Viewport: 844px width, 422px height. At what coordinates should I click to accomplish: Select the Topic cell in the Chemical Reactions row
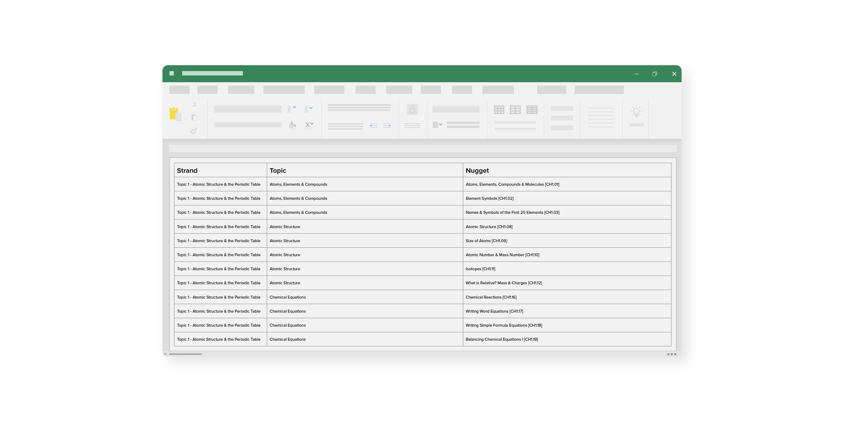tap(365, 297)
